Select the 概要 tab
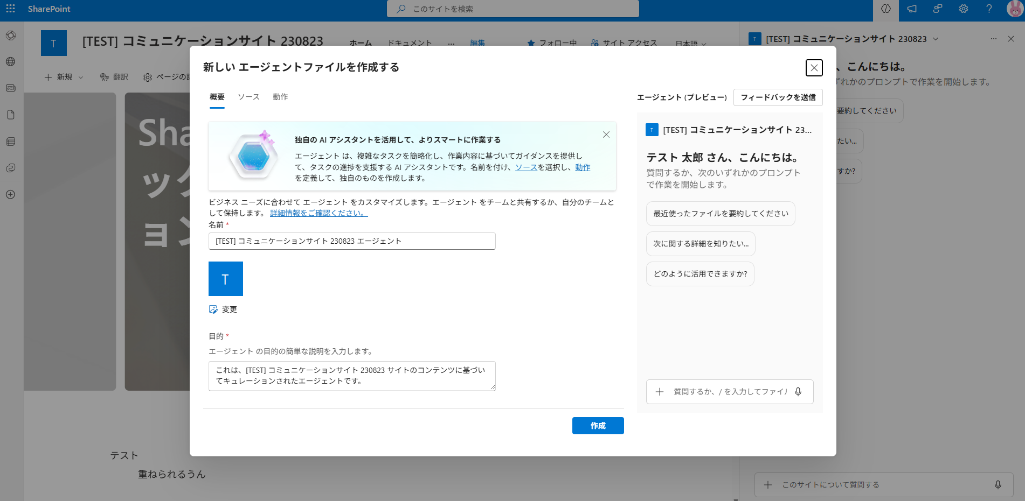Screen dimensions: 1025x501 [217, 97]
